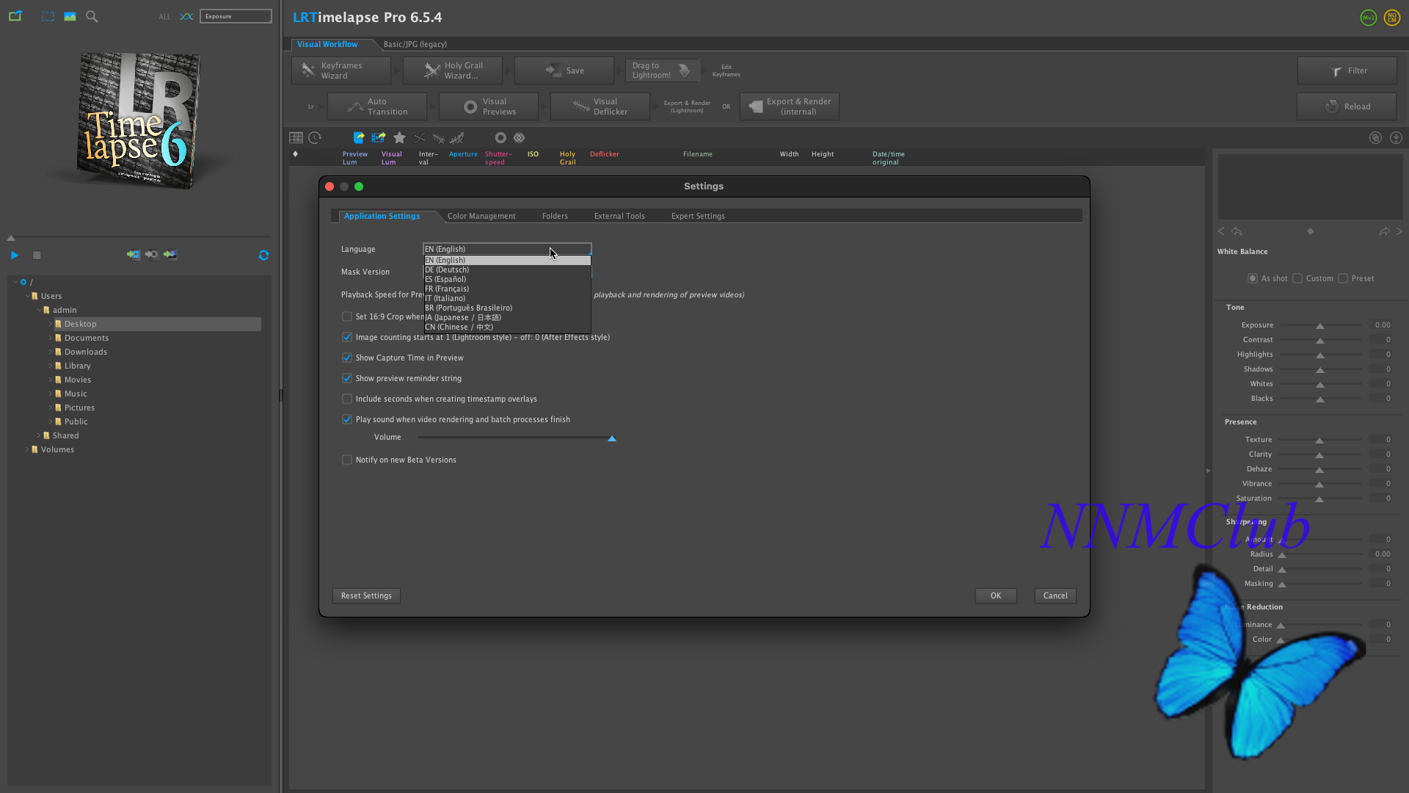Enable Notify on new Beta Versions
The width and height of the screenshot is (1409, 793).
point(346,460)
